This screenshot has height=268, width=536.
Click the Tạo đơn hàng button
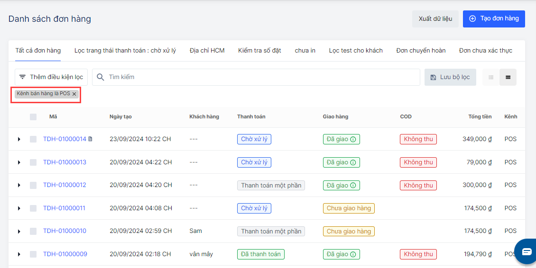[x=494, y=19]
